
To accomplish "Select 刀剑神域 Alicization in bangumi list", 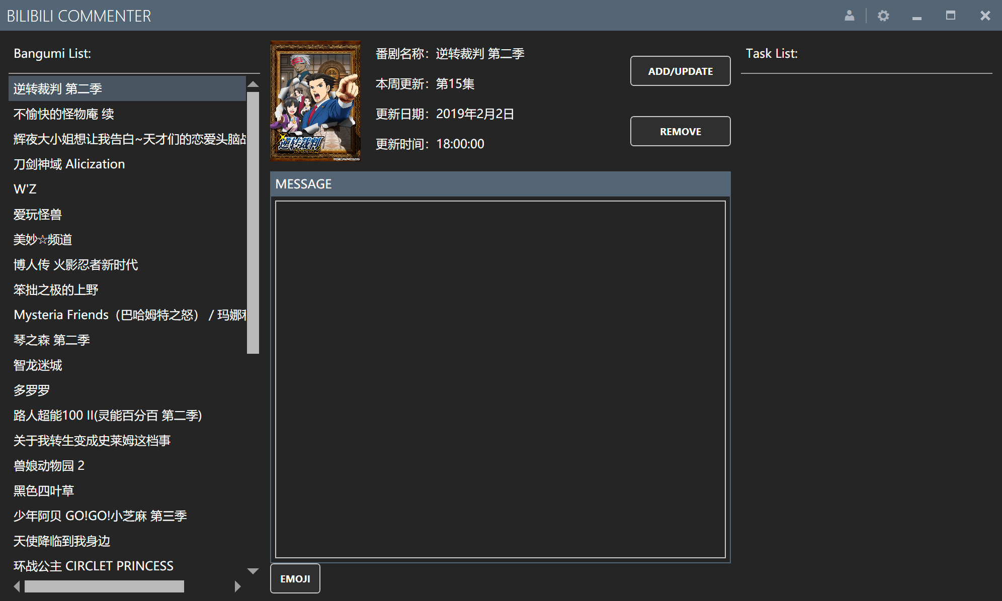I will coord(69,164).
